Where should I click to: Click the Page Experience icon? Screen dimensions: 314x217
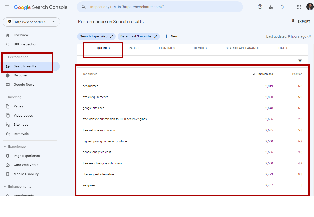point(8,156)
